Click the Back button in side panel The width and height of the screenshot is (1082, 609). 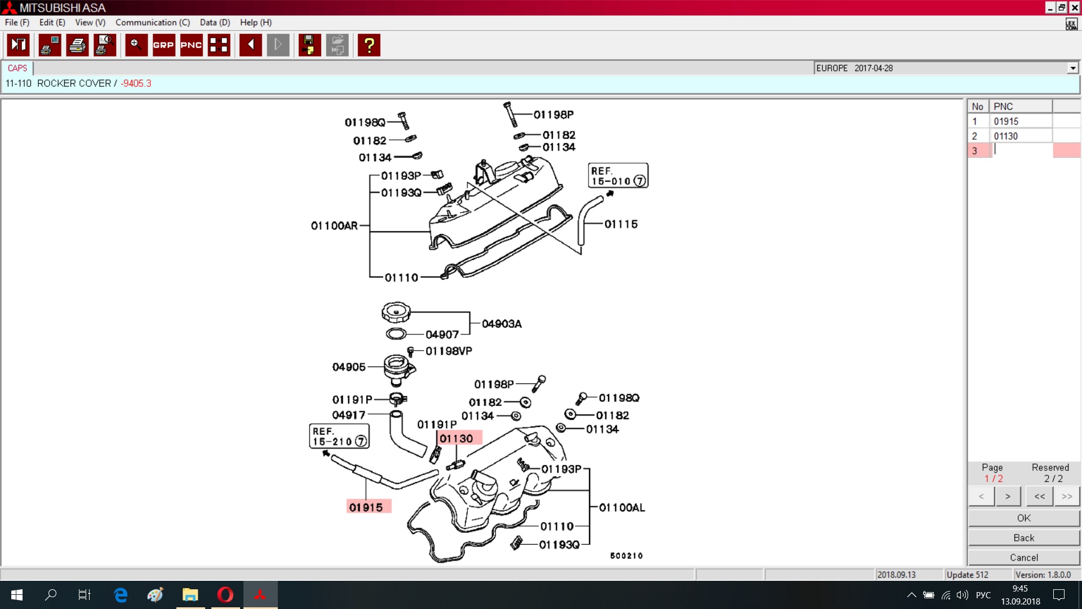(1023, 537)
